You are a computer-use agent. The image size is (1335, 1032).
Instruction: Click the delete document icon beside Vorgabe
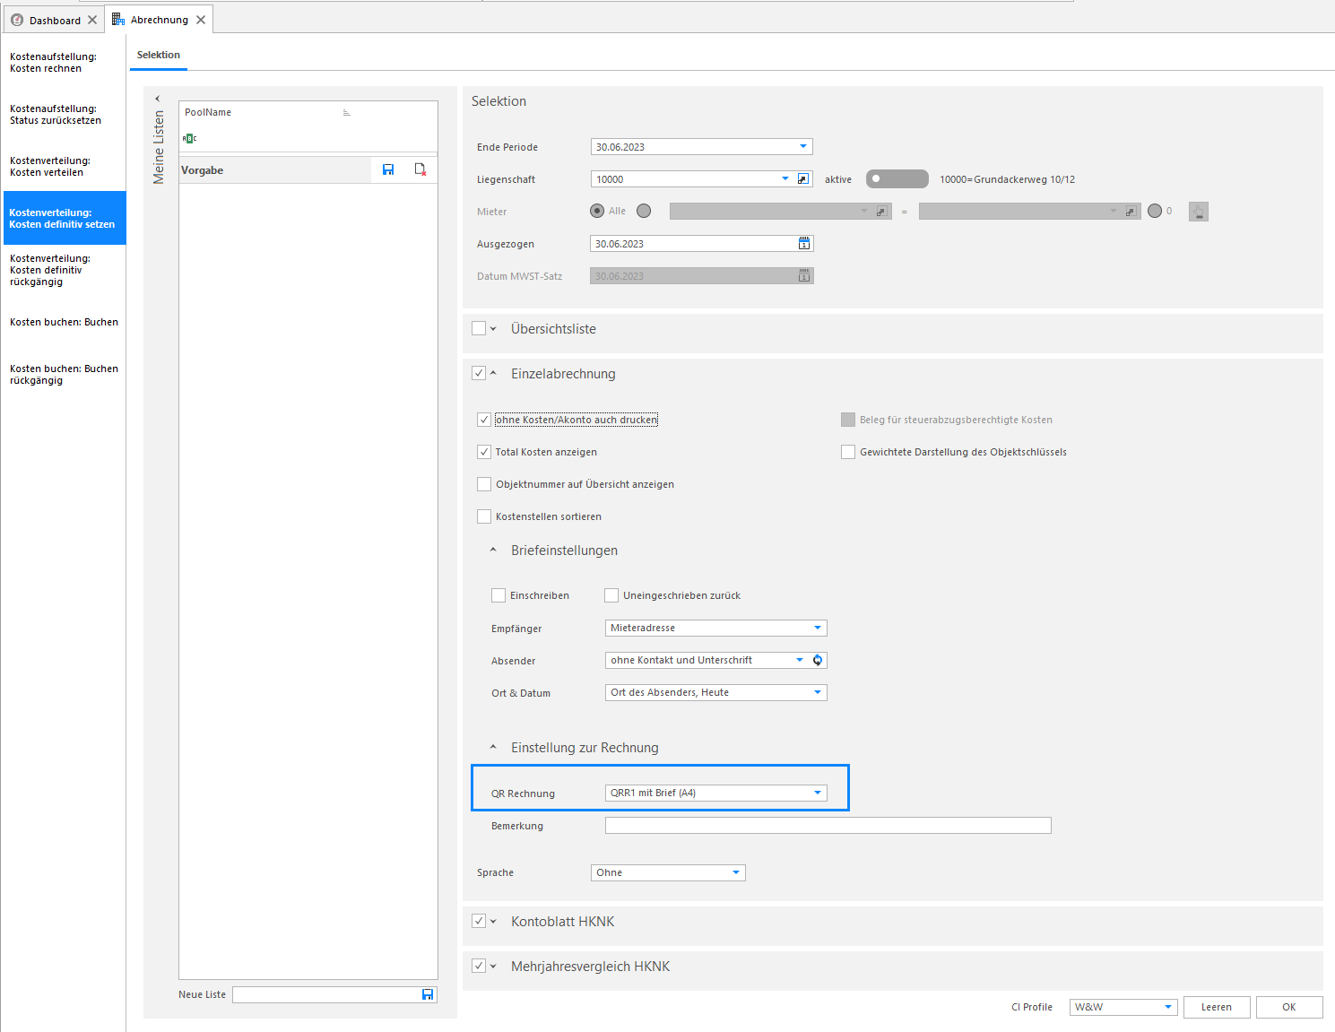point(420,169)
